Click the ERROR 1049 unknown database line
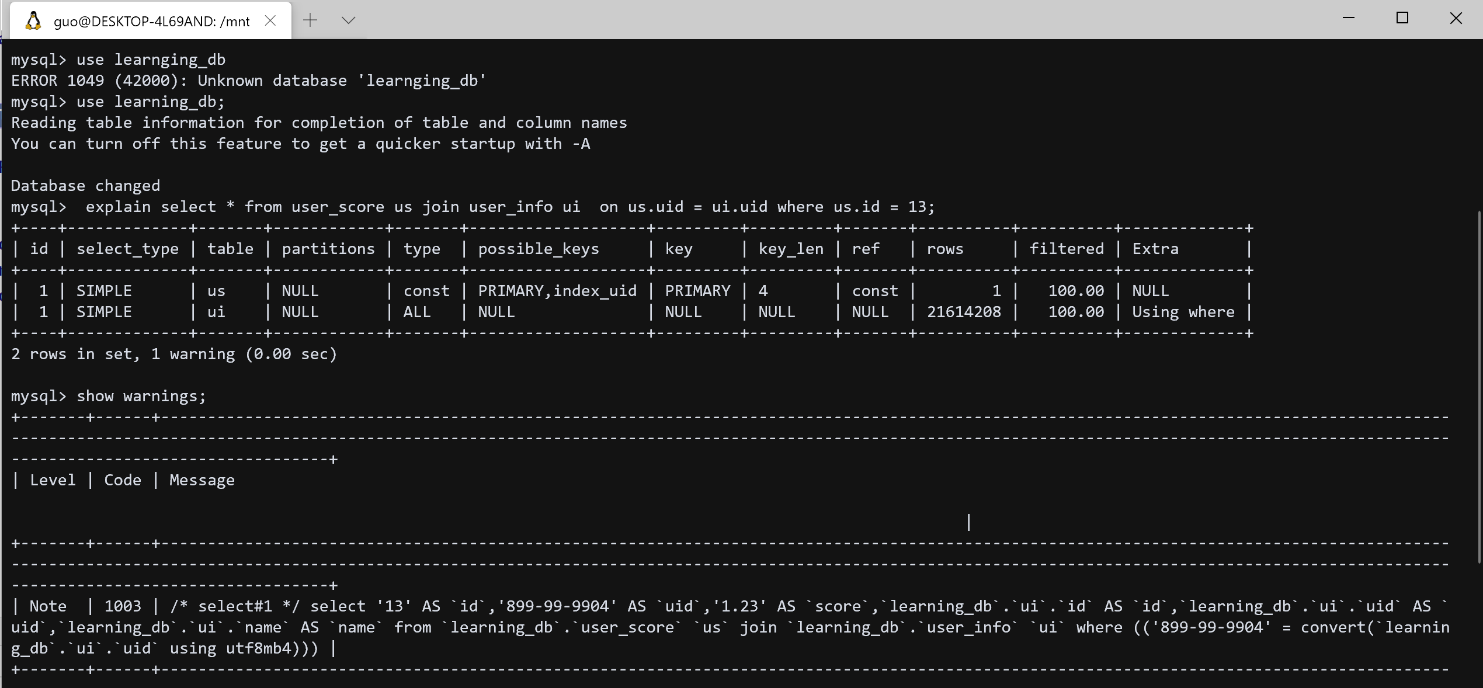 (x=248, y=81)
